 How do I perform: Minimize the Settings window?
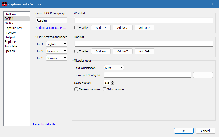(188, 4)
